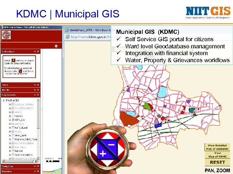Collapse the Instructions panel with its arrow
The width and height of the screenshot is (233, 174).
coord(35,51)
